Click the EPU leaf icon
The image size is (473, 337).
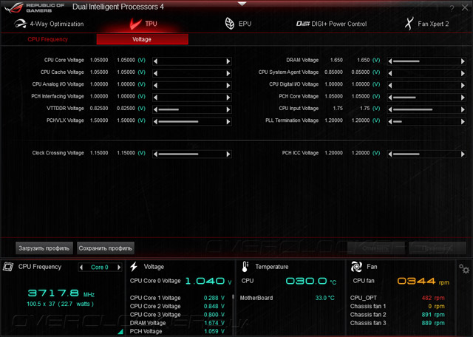point(230,24)
